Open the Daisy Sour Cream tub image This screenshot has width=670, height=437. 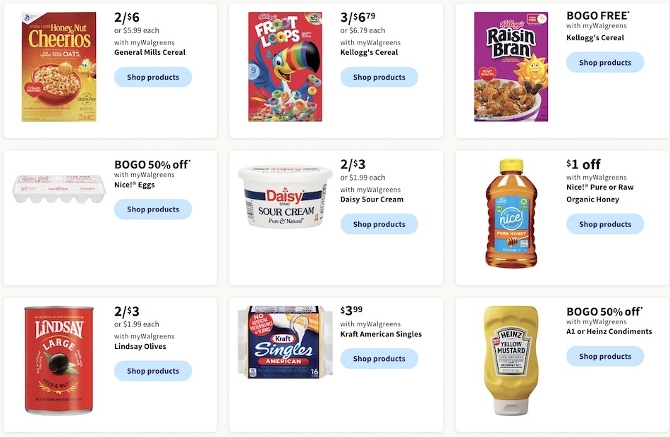click(x=285, y=197)
